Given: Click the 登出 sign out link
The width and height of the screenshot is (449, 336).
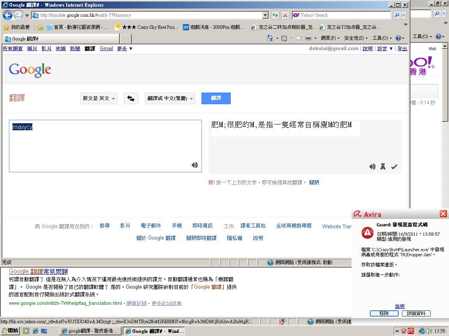Looking at the screenshot, I should pyautogui.click(x=402, y=49).
